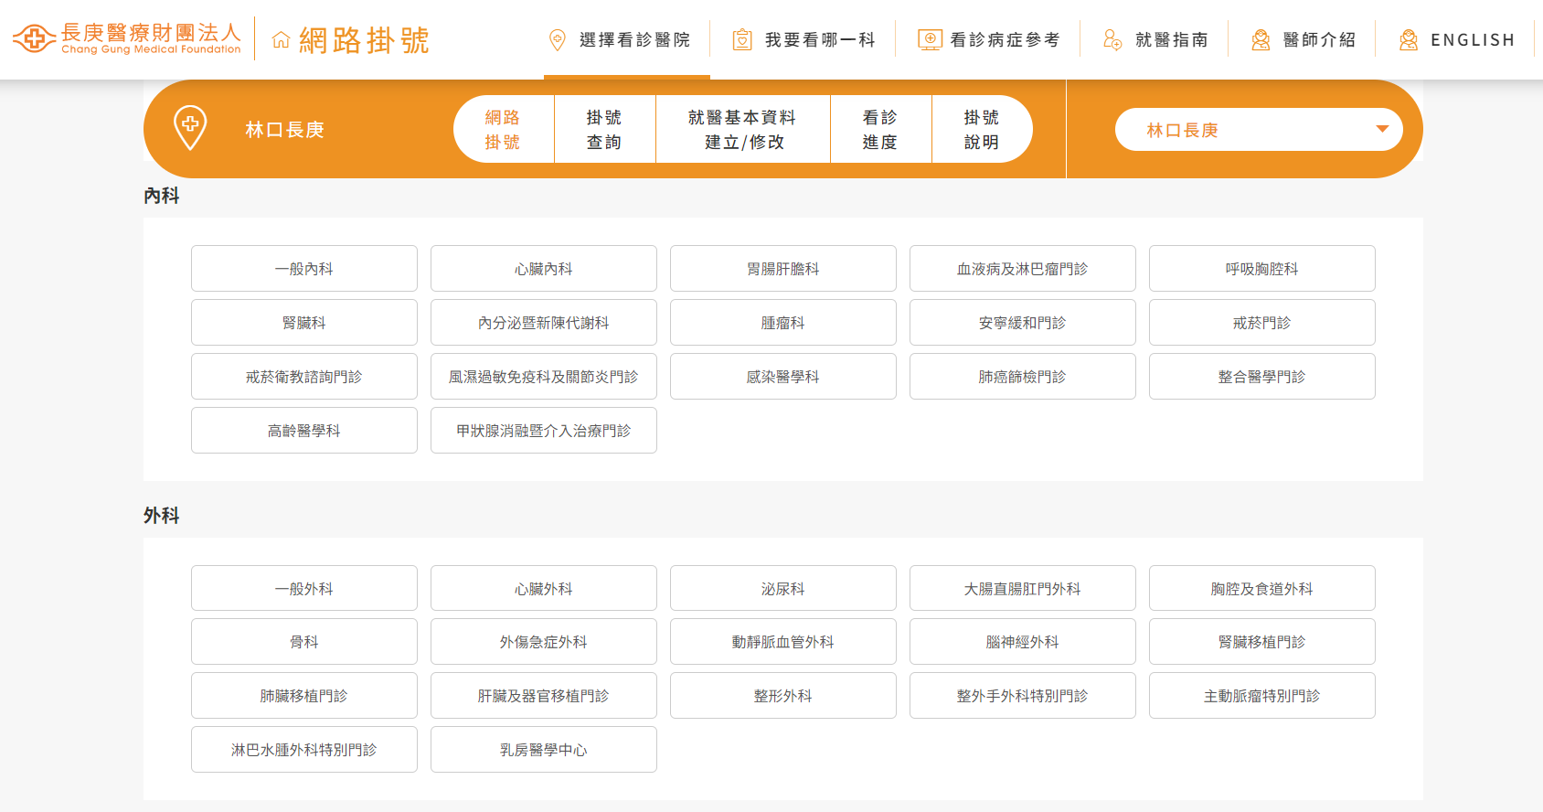Viewport: 1543px width, 812px height.
Task: Choose 一般內科 department
Action: point(304,268)
